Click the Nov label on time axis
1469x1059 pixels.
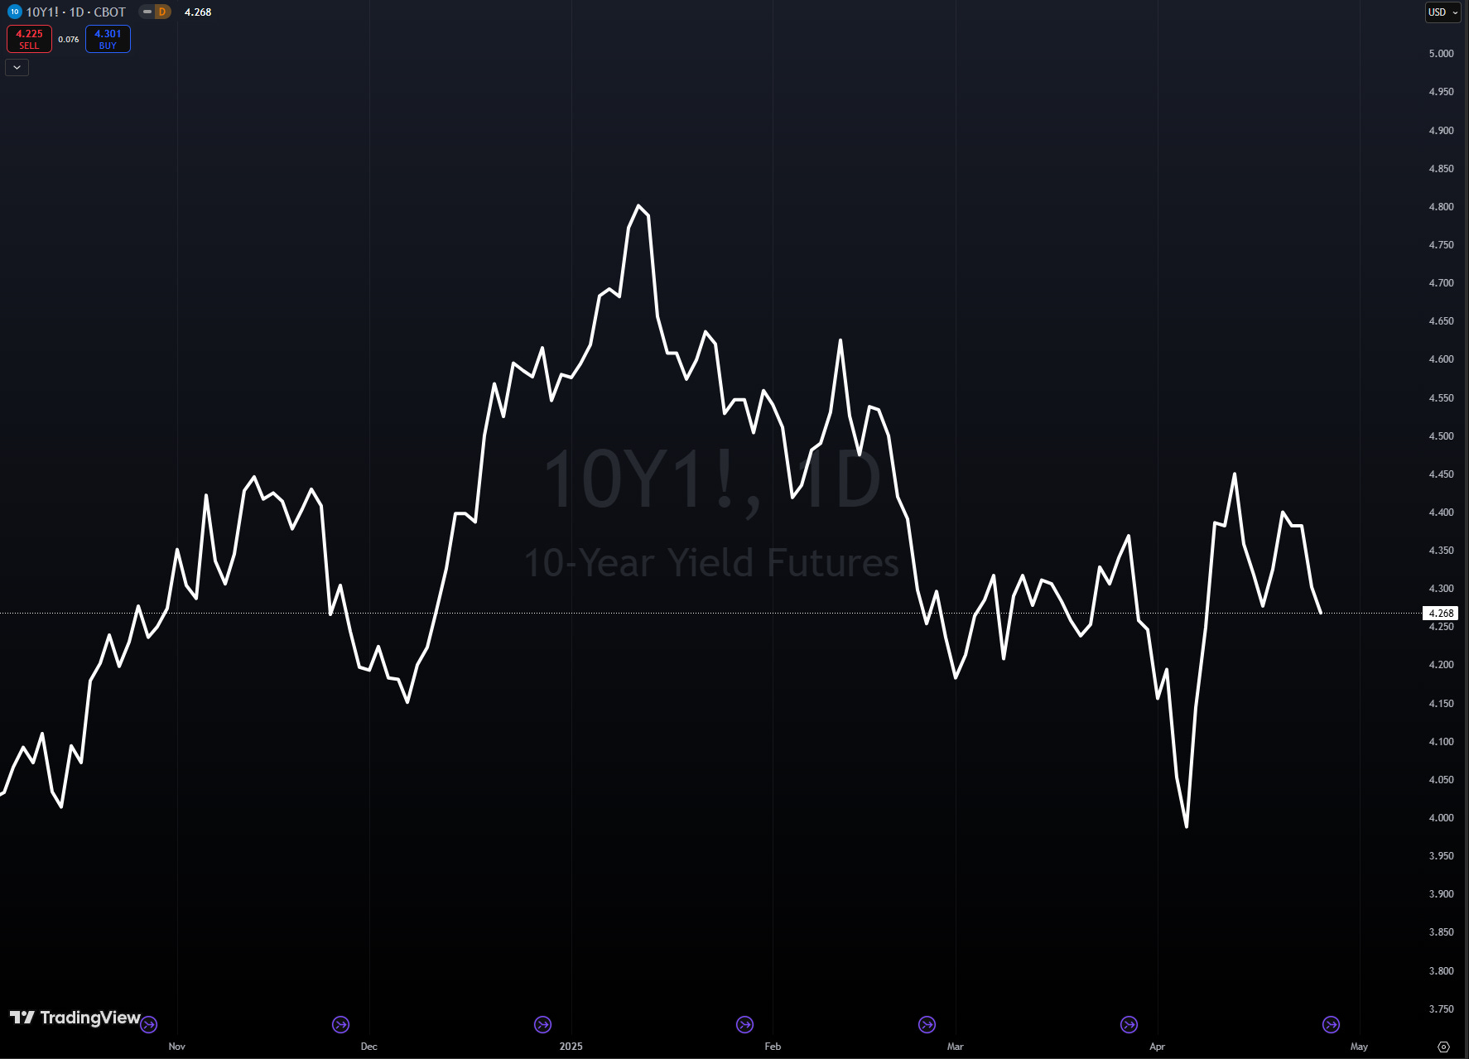pos(177,1047)
